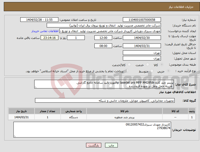The image size is (200, 152).
Task: Click the delivery city field تهران
Action: point(142,58)
